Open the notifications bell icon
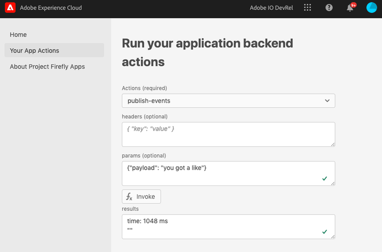382x252 pixels. click(x=350, y=8)
